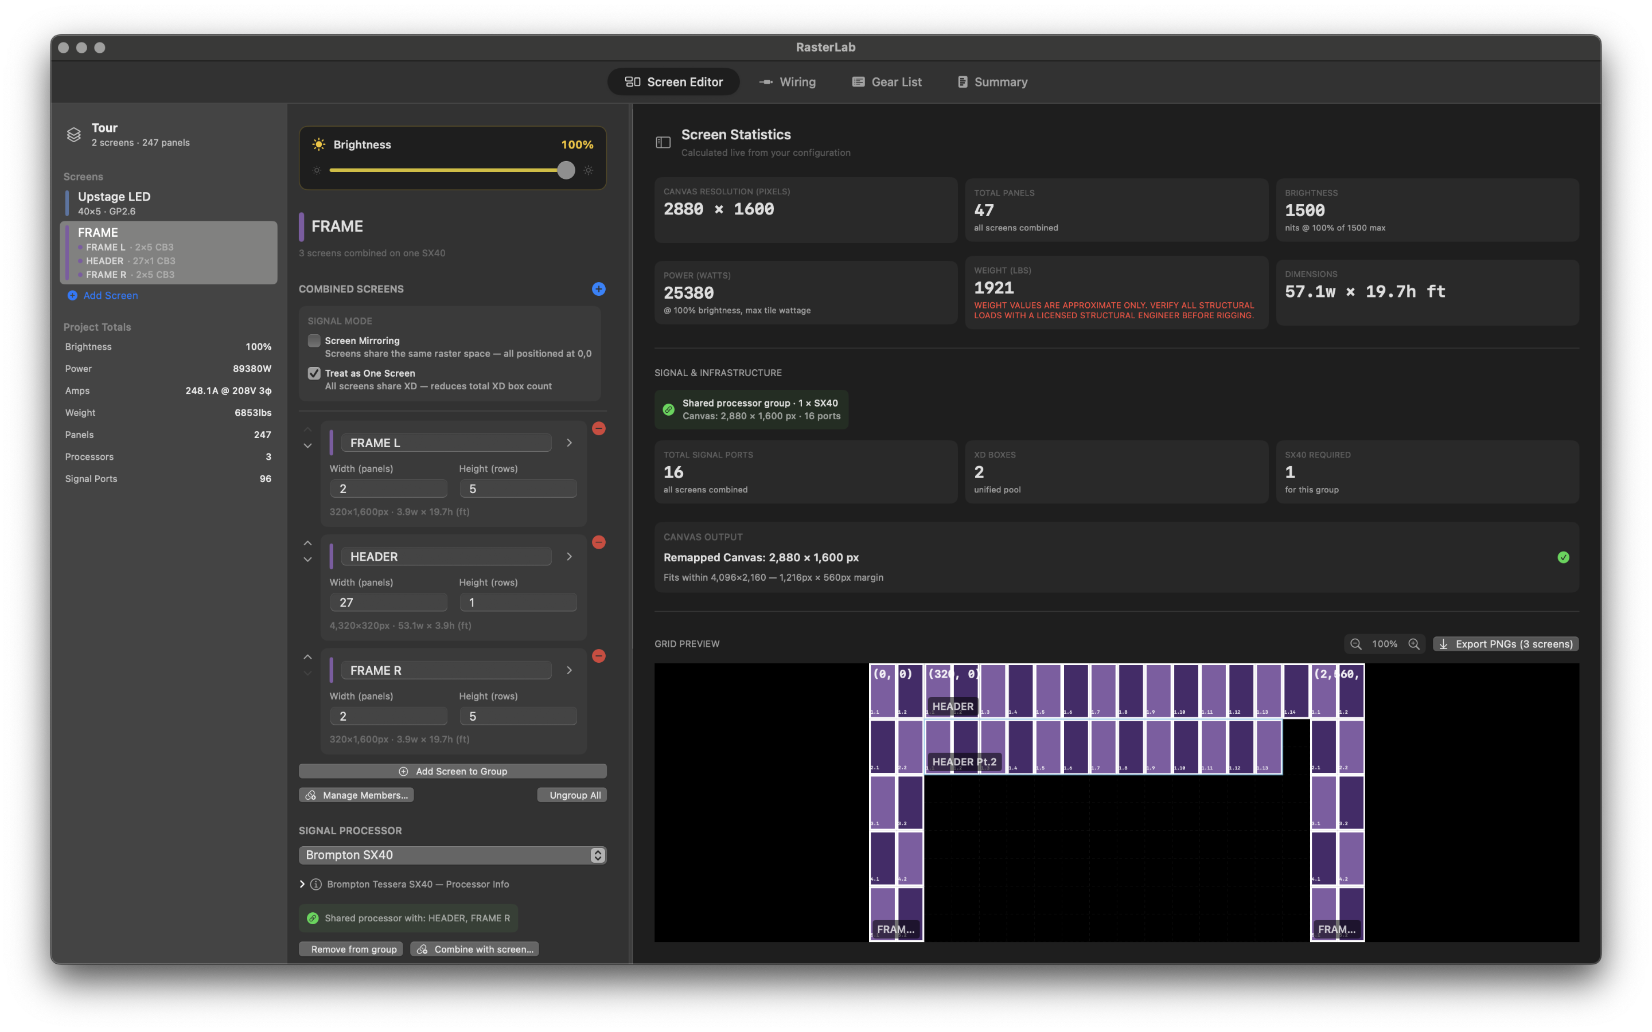Open the Gear List tab
The height and width of the screenshot is (1032, 1652).
887,81
